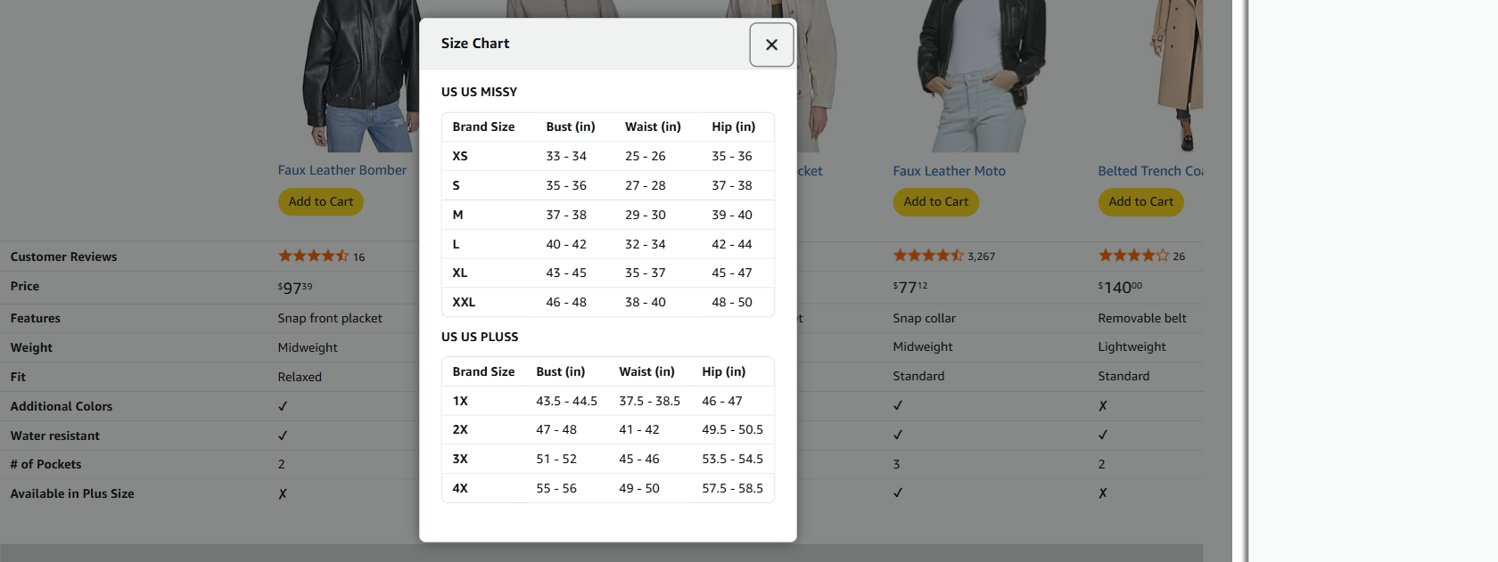Viewport: 1498px width, 562px height.
Task: Click the Size Chart dialog title
Action: click(475, 44)
